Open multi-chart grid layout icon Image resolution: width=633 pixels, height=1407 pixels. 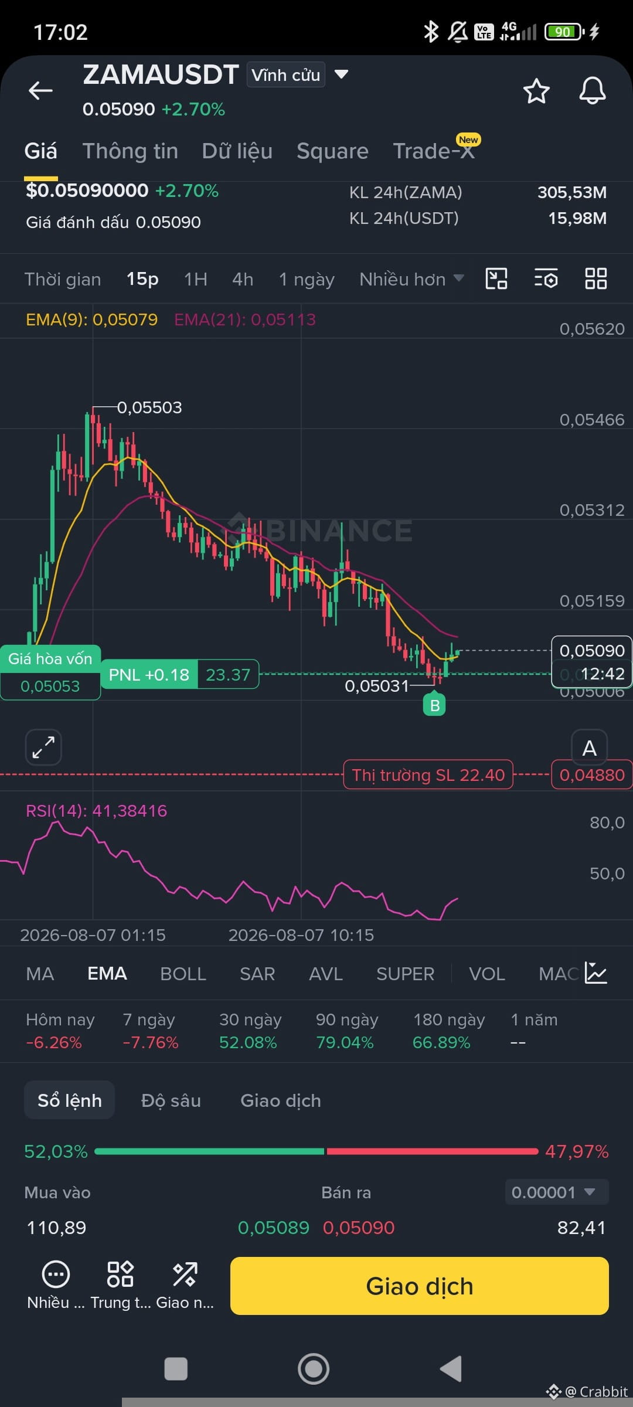pos(596,278)
